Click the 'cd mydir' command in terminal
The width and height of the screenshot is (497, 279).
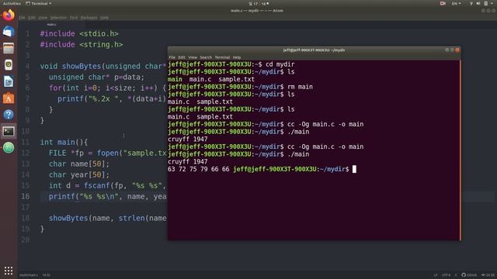(280, 64)
